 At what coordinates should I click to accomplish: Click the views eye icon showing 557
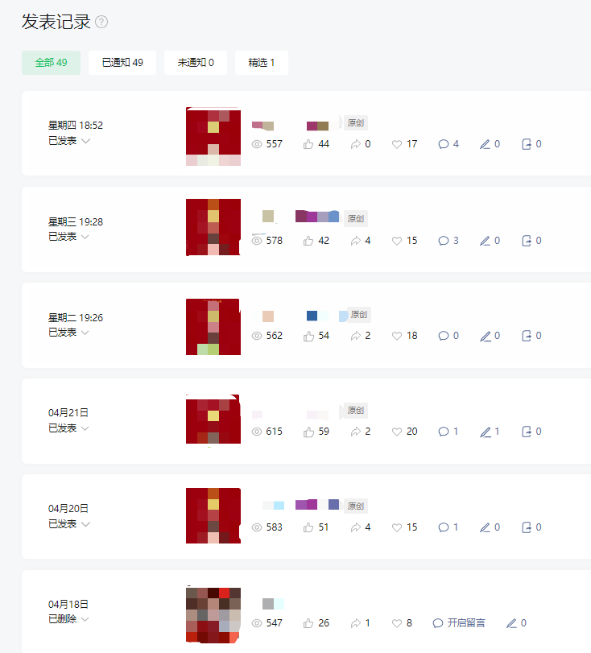pyautogui.click(x=257, y=144)
